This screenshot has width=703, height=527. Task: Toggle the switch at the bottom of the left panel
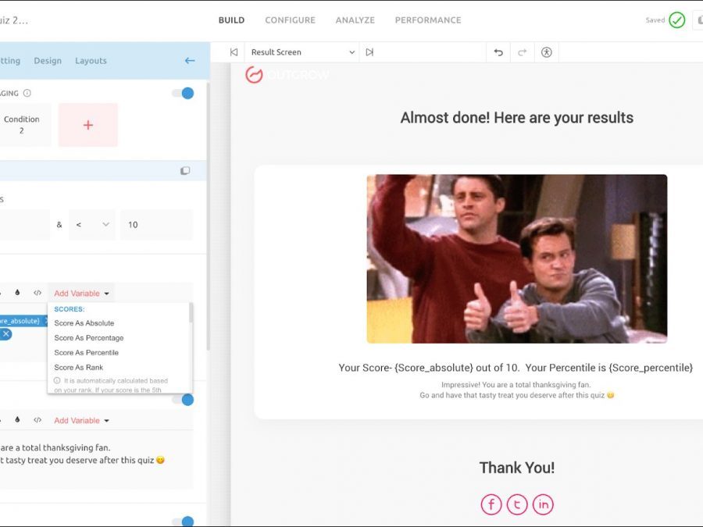click(x=183, y=522)
